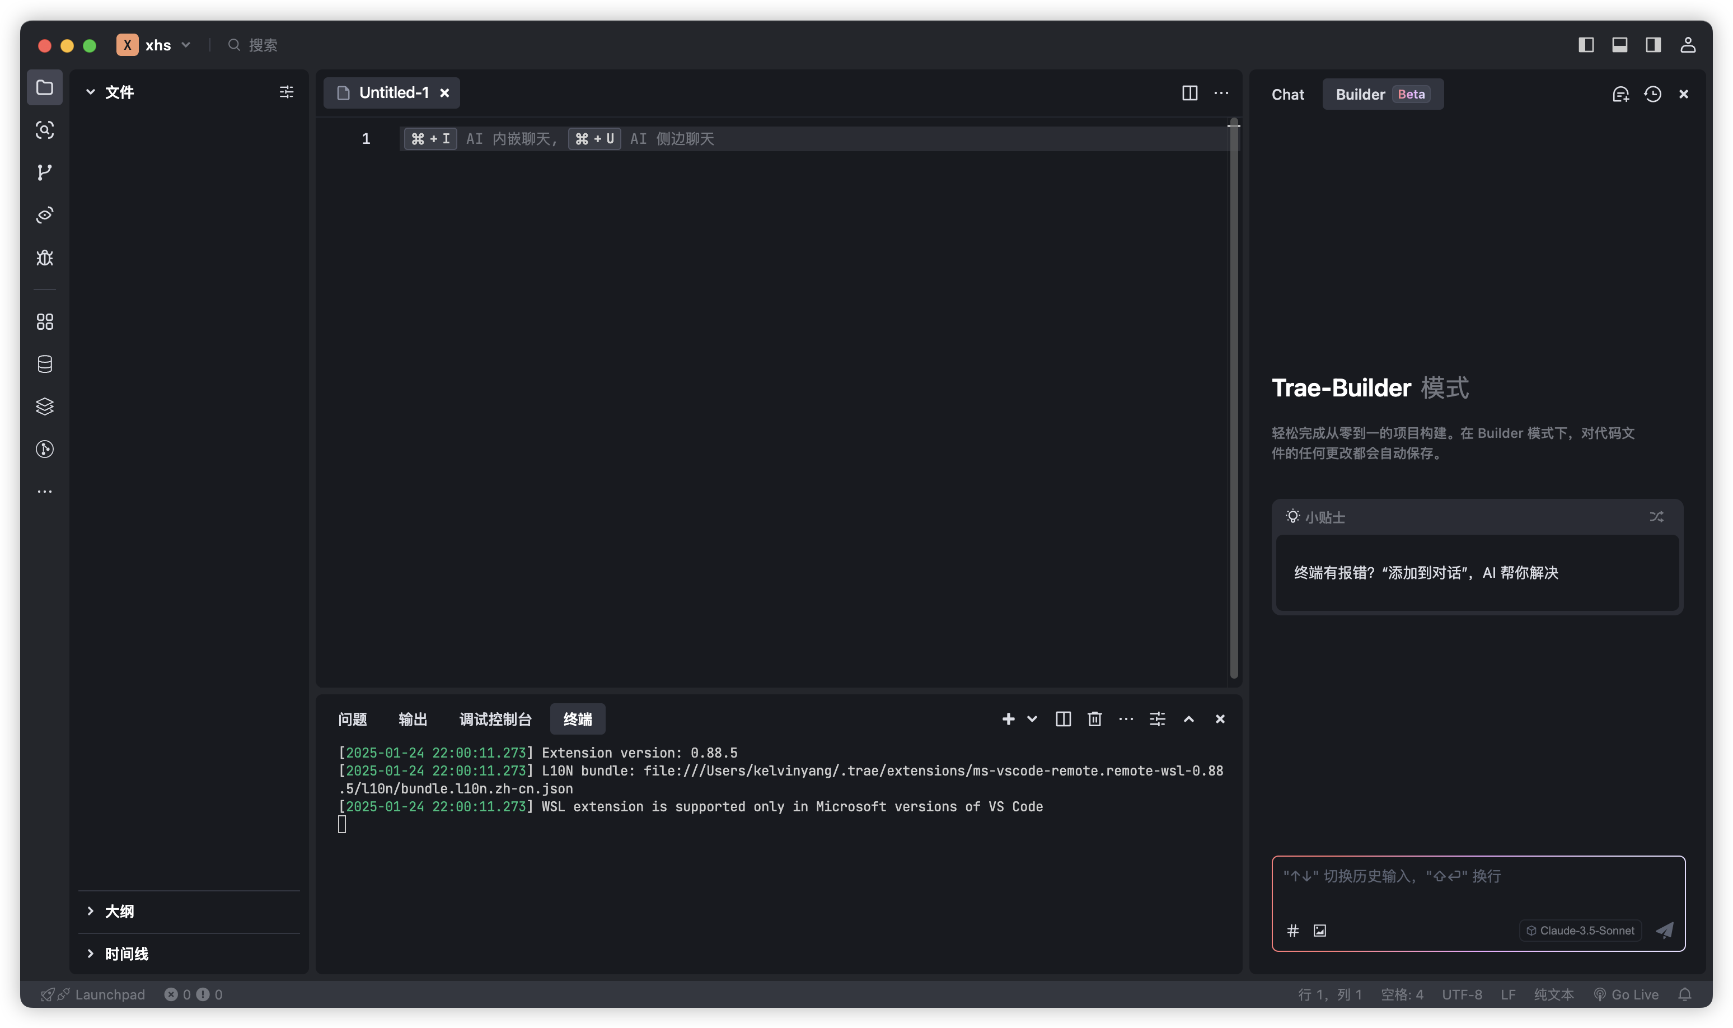The width and height of the screenshot is (1733, 1028).
Task: Send the chat message arrow icon
Action: (1665, 931)
